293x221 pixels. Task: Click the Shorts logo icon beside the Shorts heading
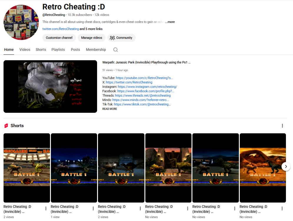click(6, 126)
